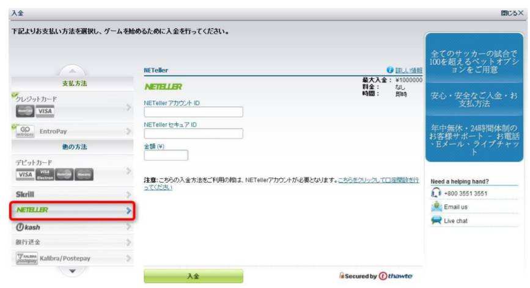Select the Ukash payment method
Image resolution: width=530 pixels, height=288 pixels.
pos(72,226)
